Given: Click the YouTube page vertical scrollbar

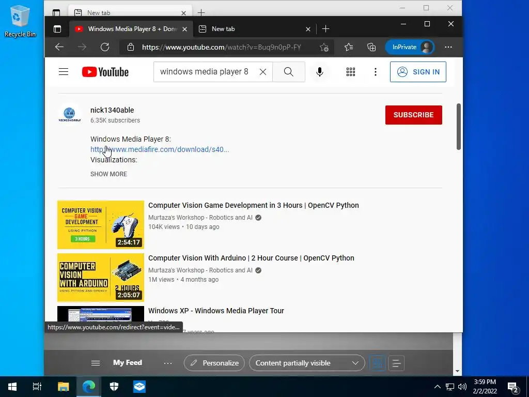Looking at the screenshot, I should [459, 127].
